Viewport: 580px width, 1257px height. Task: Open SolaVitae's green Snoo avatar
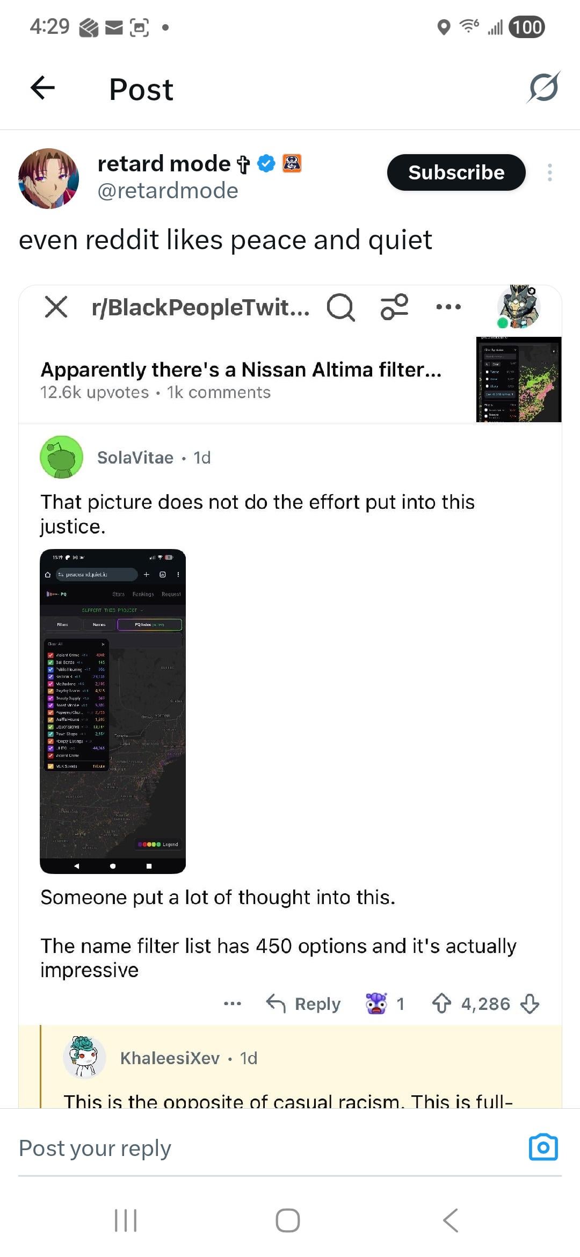[62, 457]
